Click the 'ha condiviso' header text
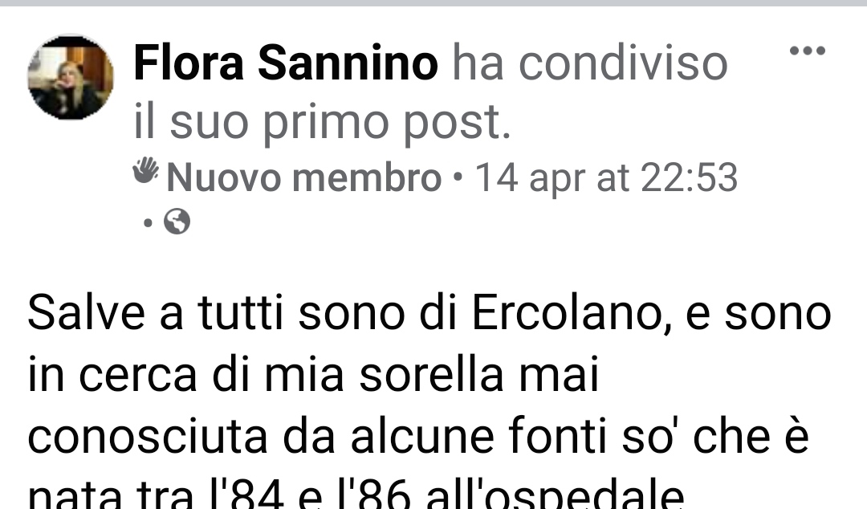 590,63
